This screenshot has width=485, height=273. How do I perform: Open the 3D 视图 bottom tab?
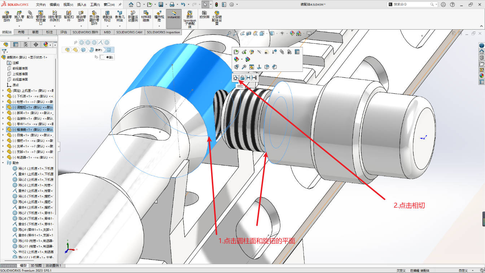(x=36, y=265)
